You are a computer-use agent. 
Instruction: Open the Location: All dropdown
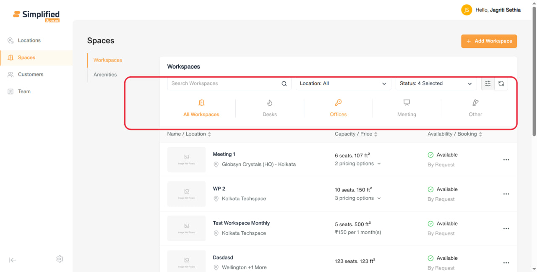(344, 84)
